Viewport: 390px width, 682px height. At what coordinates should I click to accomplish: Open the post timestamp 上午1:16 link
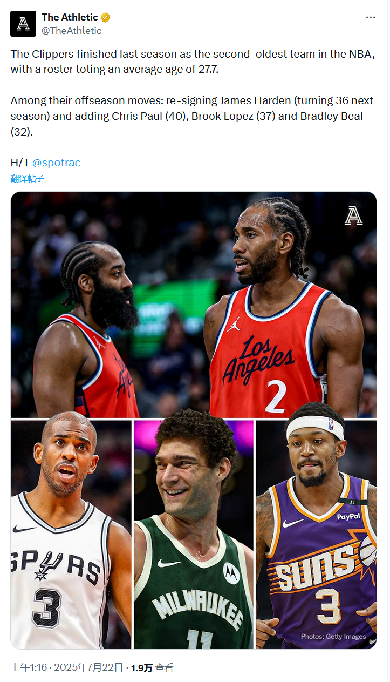point(29,667)
